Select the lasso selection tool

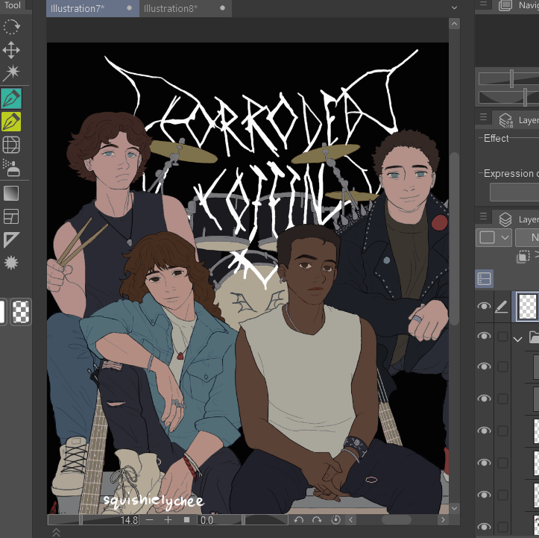pyautogui.click(x=11, y=27)
